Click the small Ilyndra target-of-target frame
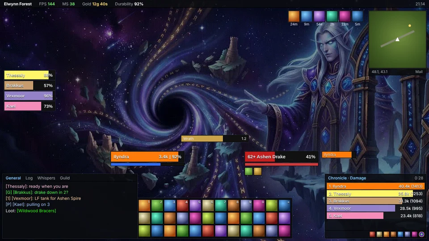This screenshot has width=429, height=241. point(339,155)
